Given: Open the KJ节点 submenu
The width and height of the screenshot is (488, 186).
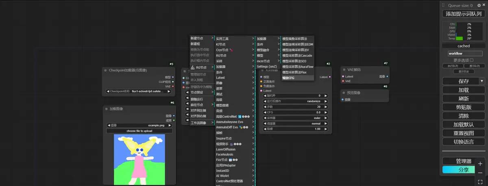Looking at the screenshot, I should click(x=235, y=44).
